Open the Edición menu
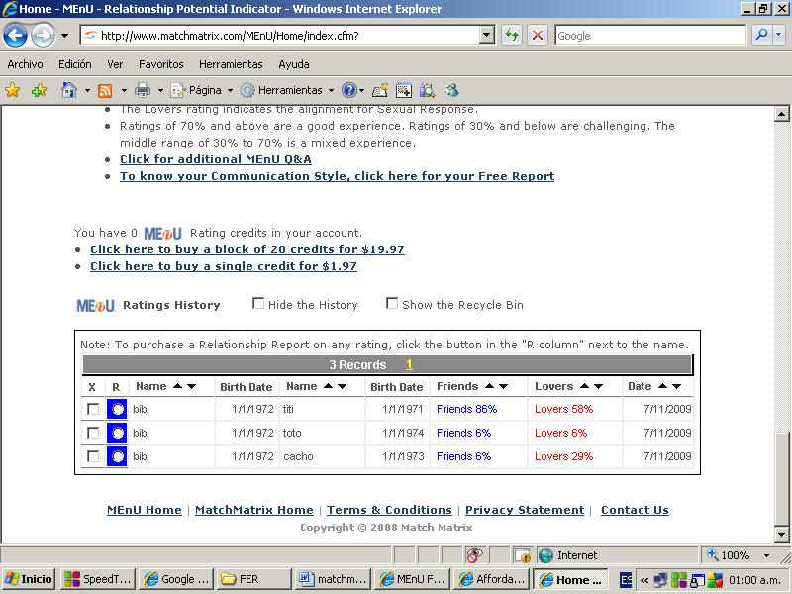 75,64
